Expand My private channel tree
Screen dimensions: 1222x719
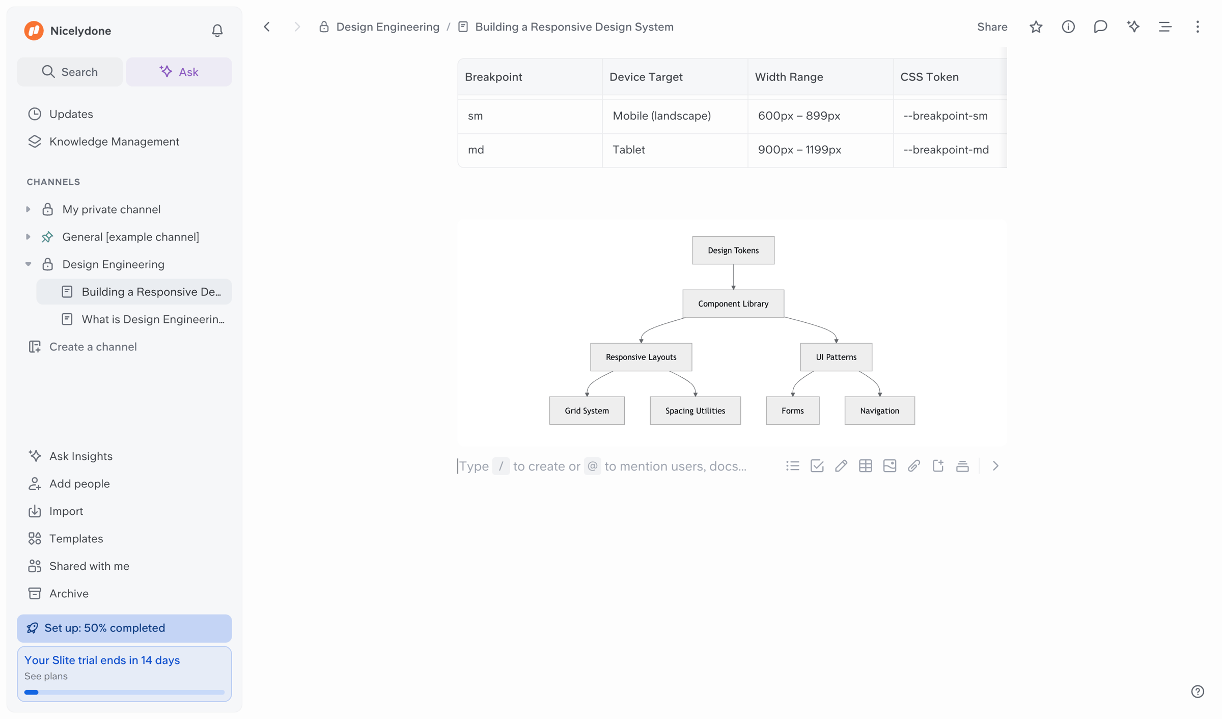(x=29, y=209)
